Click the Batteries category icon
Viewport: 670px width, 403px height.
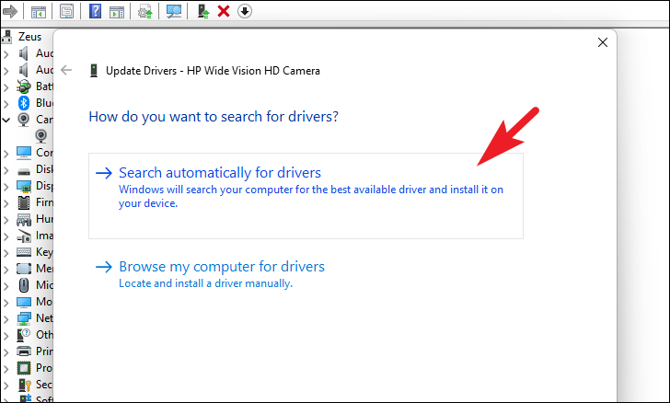tap(24, 86)
